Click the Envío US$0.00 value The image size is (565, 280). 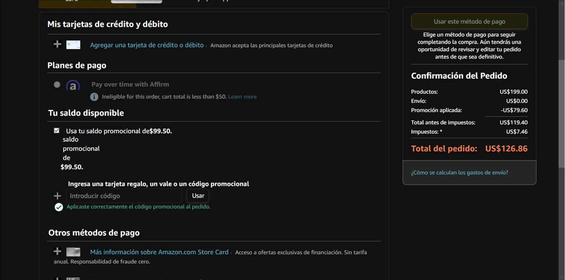[x=517, y=101]
